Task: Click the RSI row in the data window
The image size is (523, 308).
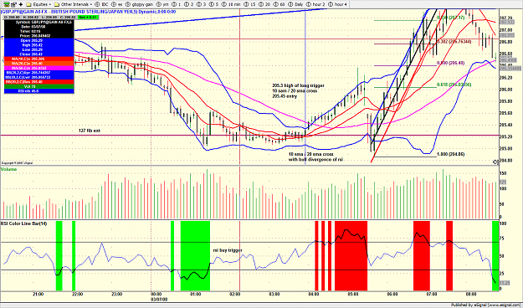Action: [x=38, y=90]
